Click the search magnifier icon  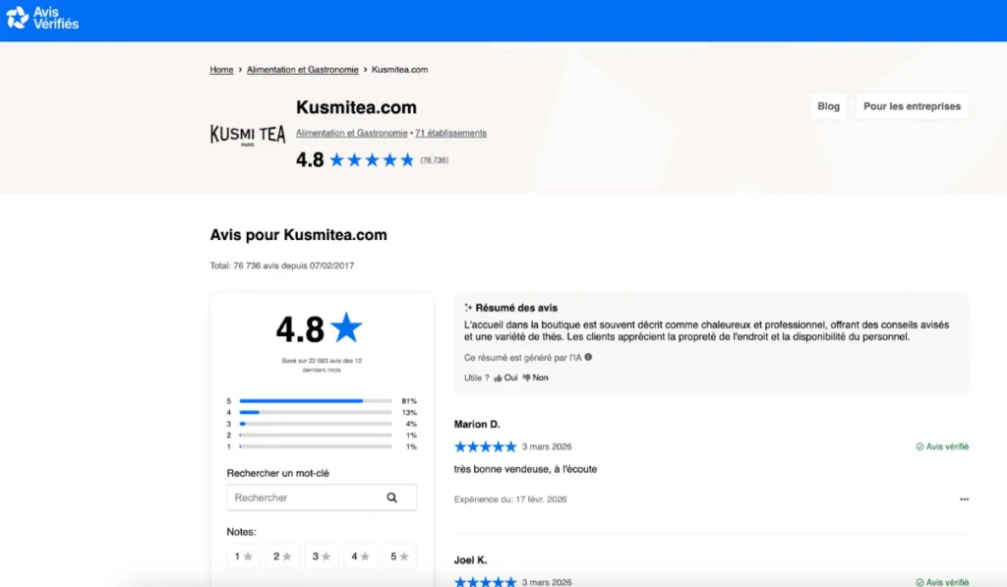pyautogui.click(x=392, y=498)
